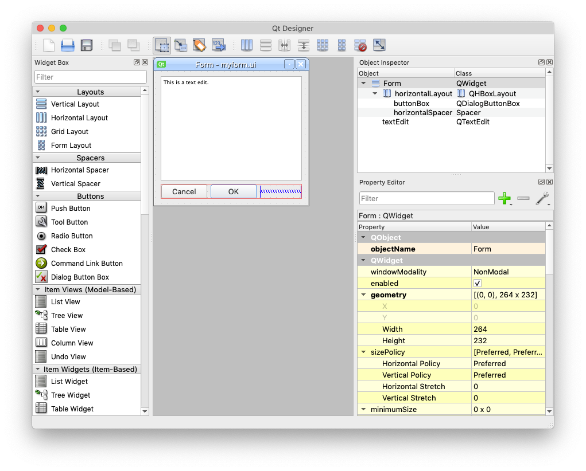Activate Edit Tab Order tool
The width and height of the screenshot is (586, 471).
pyautogui.click(x=218, y=45)
